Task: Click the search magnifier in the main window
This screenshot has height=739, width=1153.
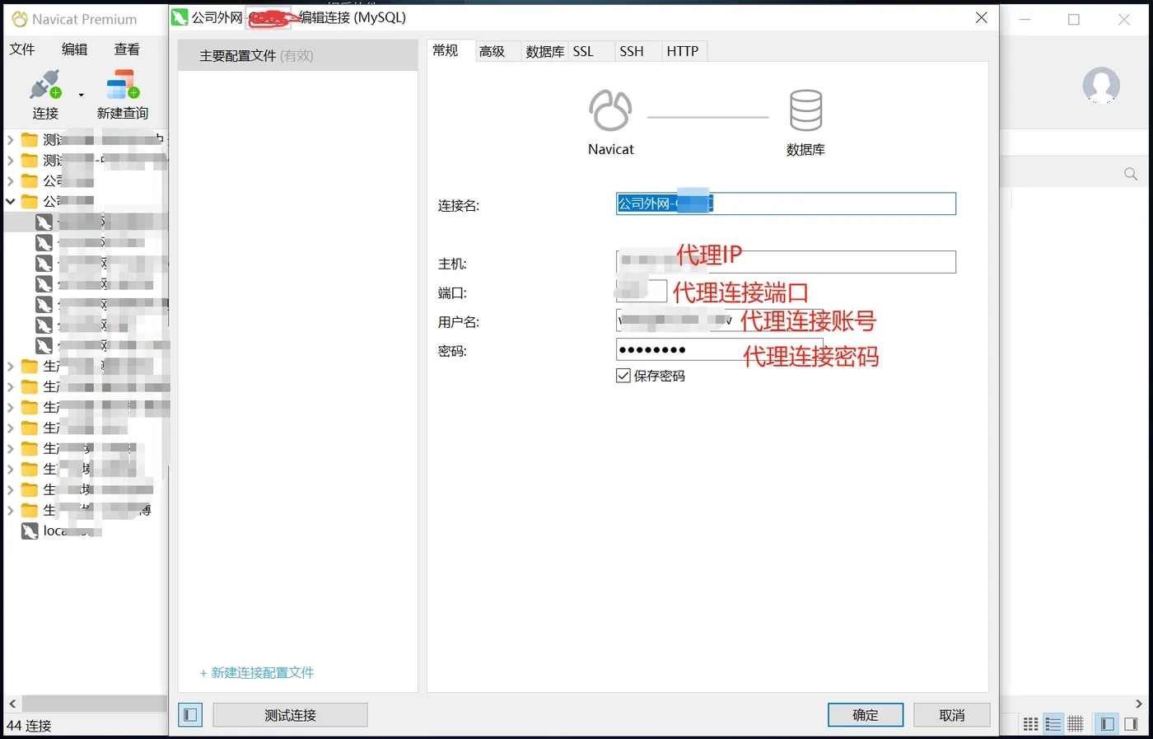Action: (1131, 174)
